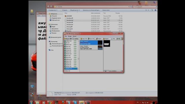Select the highlighted TXD file row
The width and height of the screenshot is (185, 104).
[93, 20]
